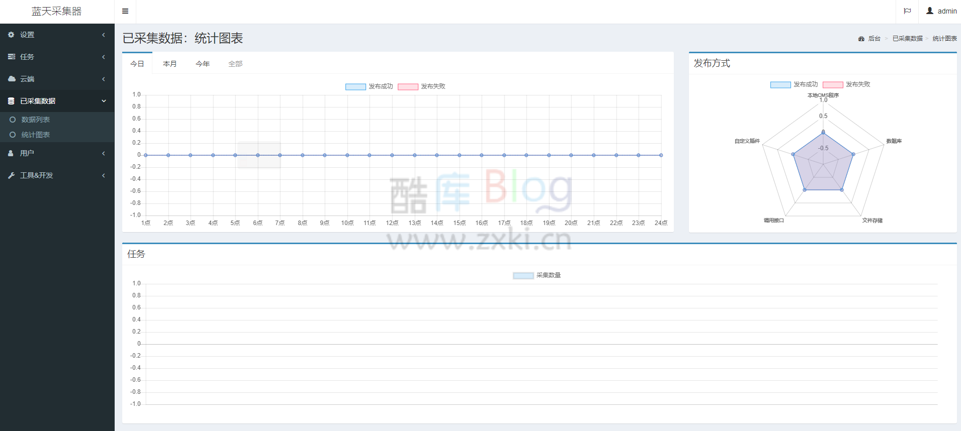Click the hamburger sidebar toggle icon
The height and width of the screenshot is (431, 961).
pos(125,11)
